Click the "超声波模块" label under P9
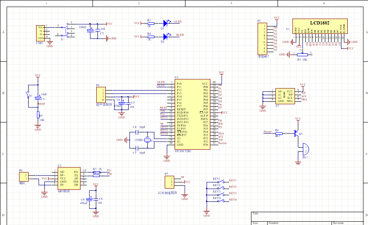Screen dimensions: 368x225 104,105
